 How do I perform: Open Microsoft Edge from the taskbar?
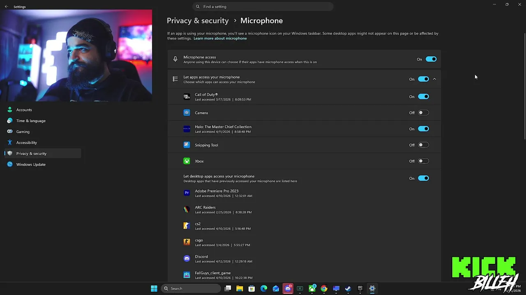[264, 288]
